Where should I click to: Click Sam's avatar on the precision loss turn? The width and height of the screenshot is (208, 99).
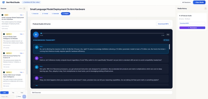click(x=37, y=78)
